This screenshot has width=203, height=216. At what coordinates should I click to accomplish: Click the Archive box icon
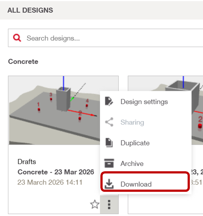pyautogui.click(x=109, y=163)
